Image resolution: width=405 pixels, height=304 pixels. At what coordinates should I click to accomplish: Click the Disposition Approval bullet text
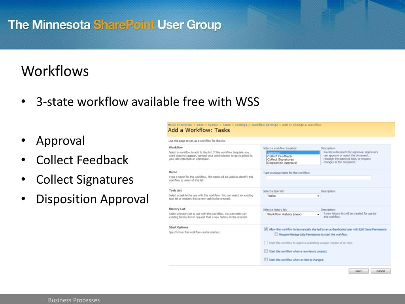point(93,199)
